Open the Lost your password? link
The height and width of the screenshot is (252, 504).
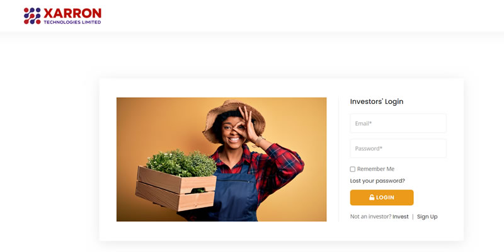tap(377, 181)
